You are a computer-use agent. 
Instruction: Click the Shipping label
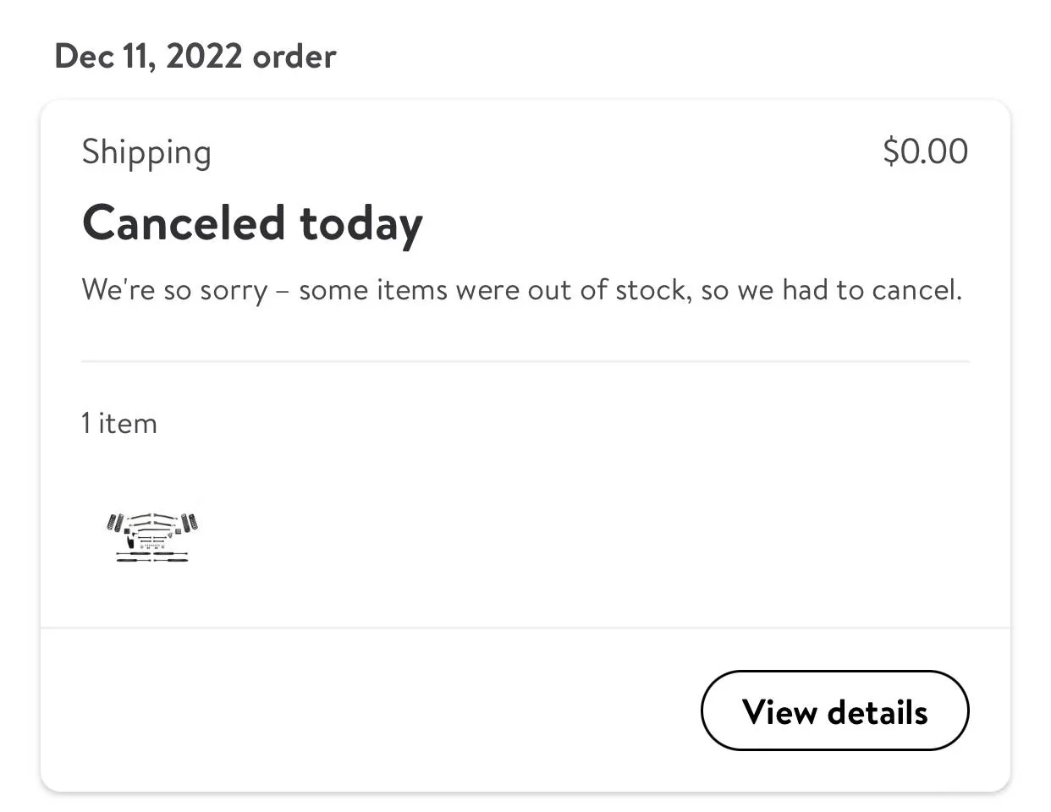(146, 153)
